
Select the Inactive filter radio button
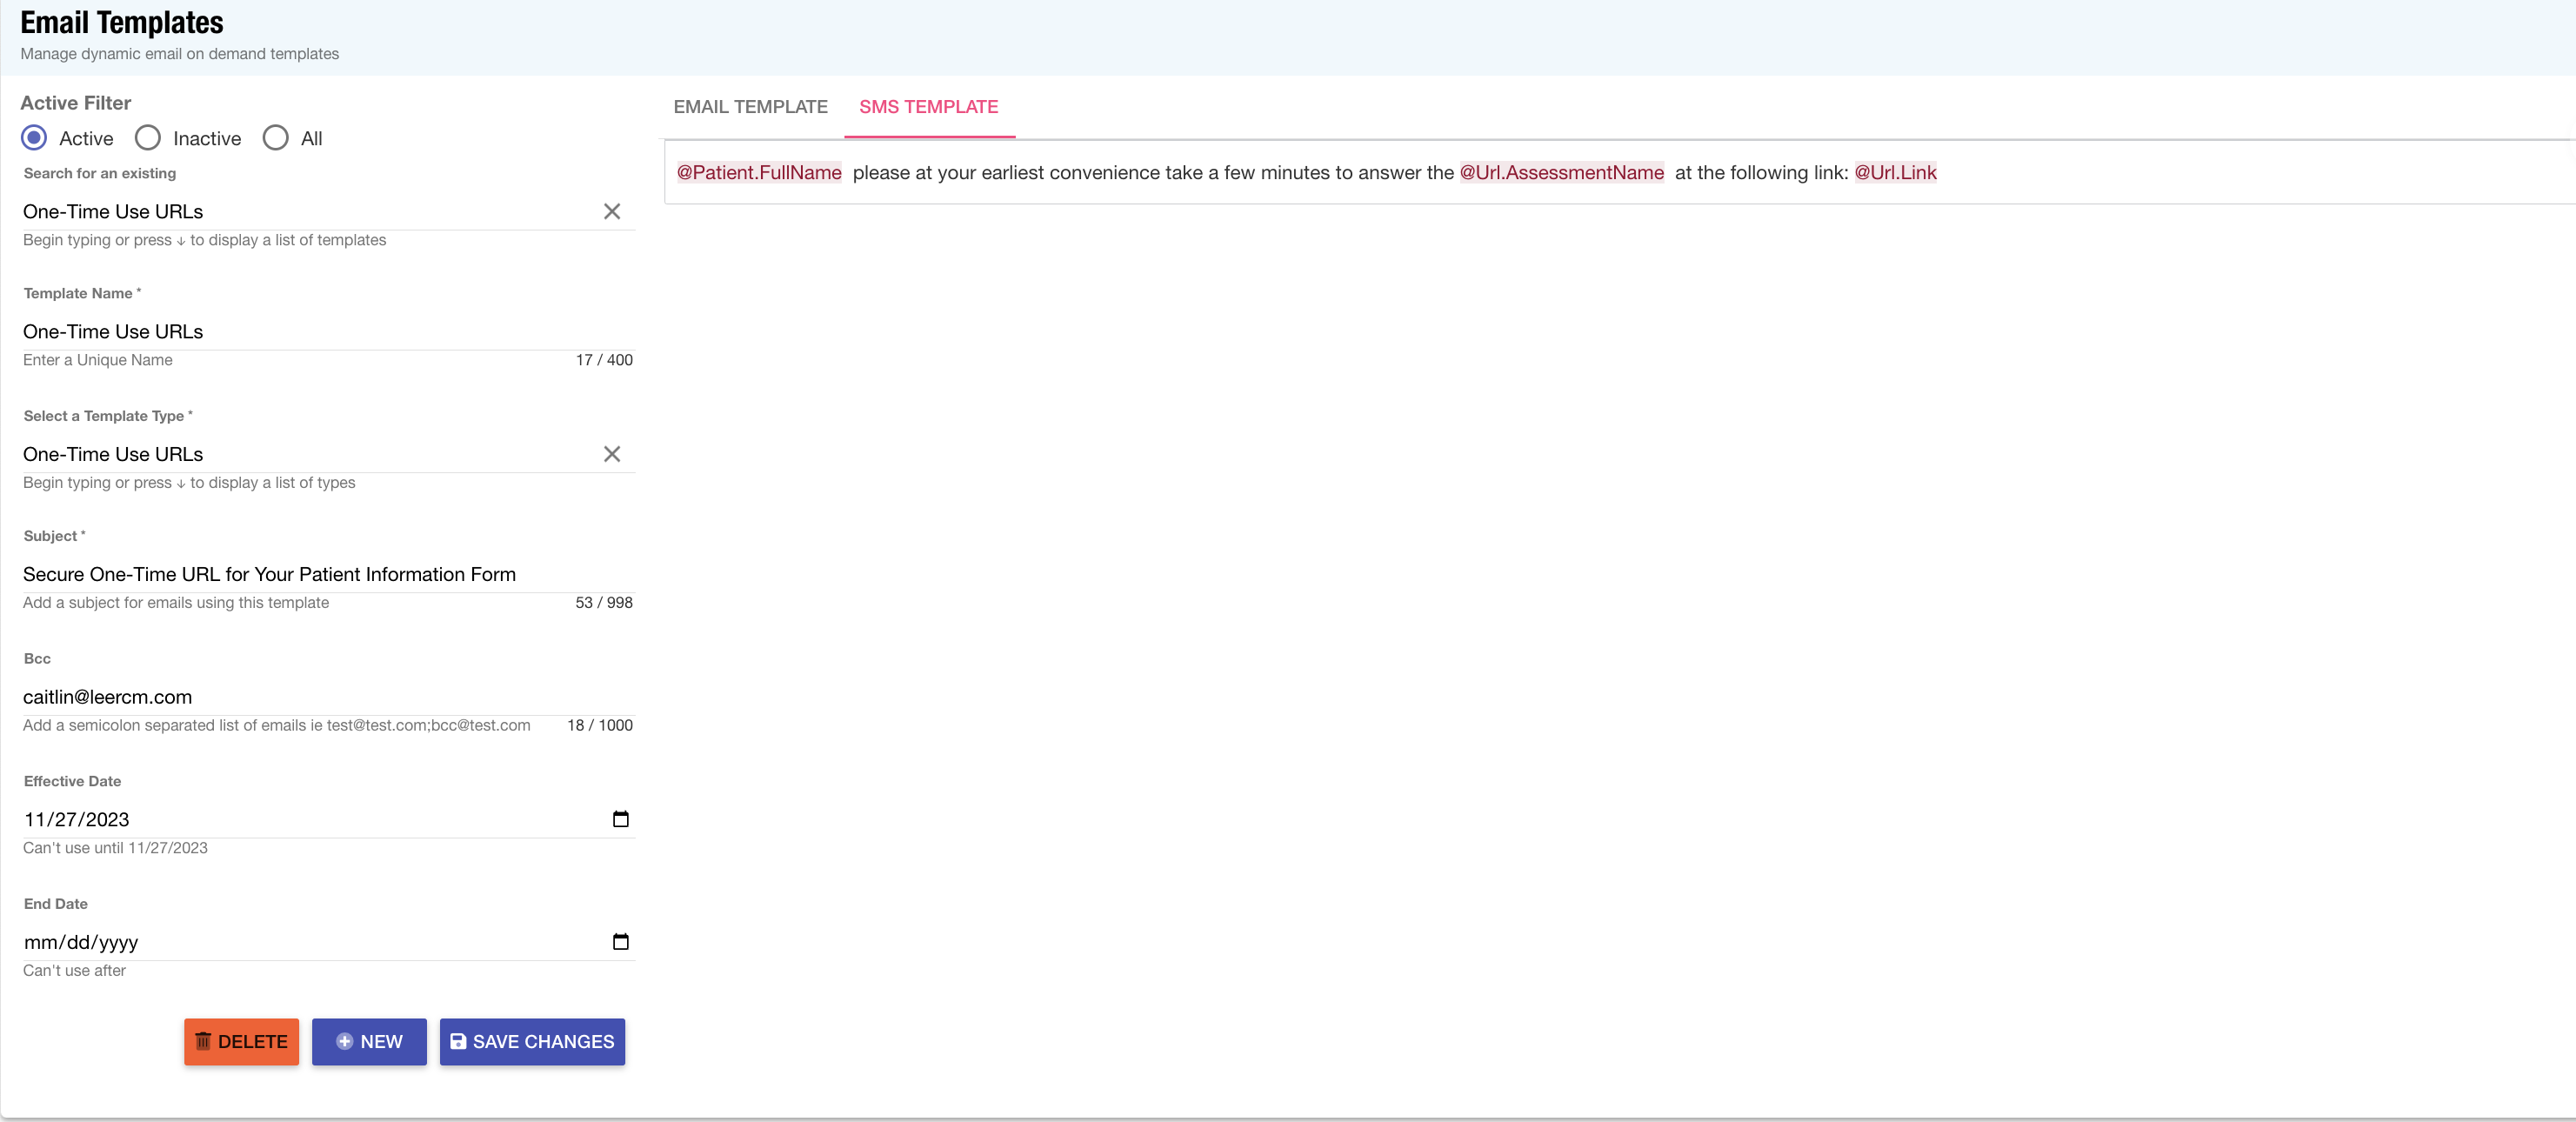(148, 138)
